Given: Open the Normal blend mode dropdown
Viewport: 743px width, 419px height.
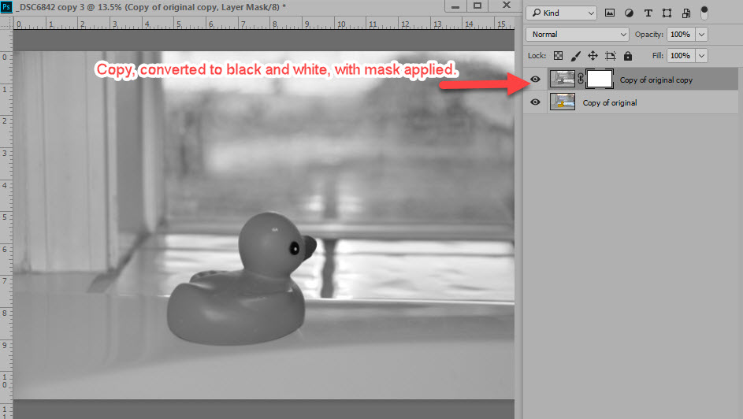Looking at the screenshot, I should 578,34.
